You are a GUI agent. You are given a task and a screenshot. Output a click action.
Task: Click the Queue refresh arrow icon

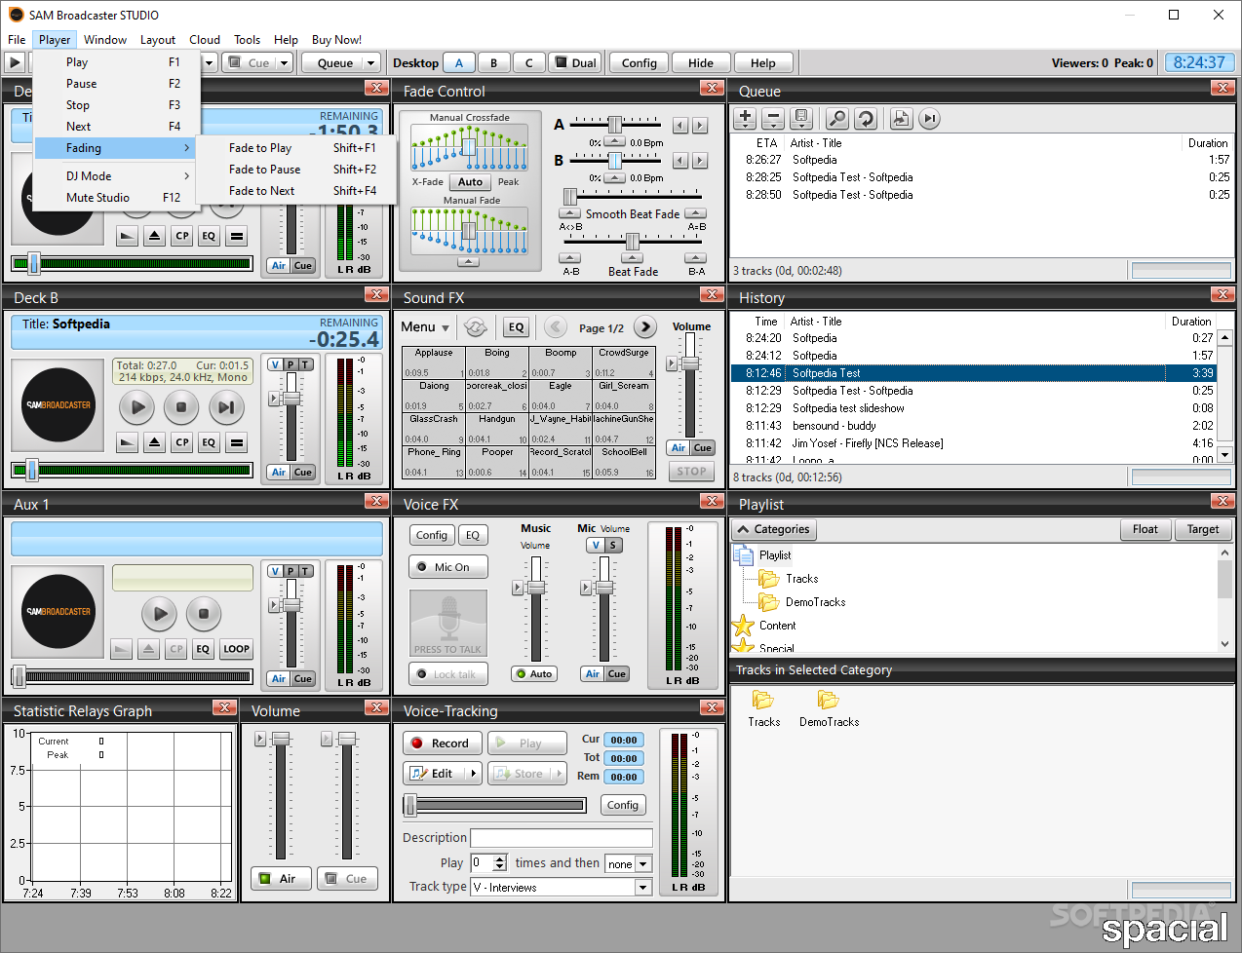click(865, 119)
